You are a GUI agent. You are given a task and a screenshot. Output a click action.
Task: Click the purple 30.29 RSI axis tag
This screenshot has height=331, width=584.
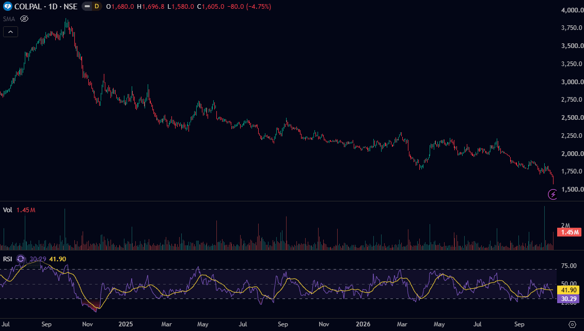tap(569, 298)
